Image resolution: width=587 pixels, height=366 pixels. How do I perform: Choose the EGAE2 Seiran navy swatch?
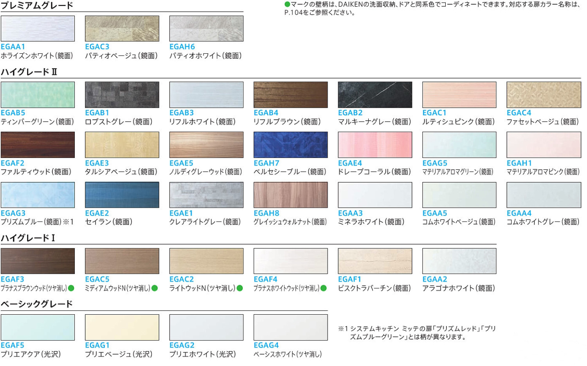click(x=122, y=195)
